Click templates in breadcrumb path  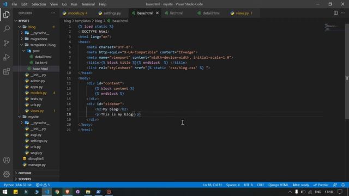(x=83, y=21)
